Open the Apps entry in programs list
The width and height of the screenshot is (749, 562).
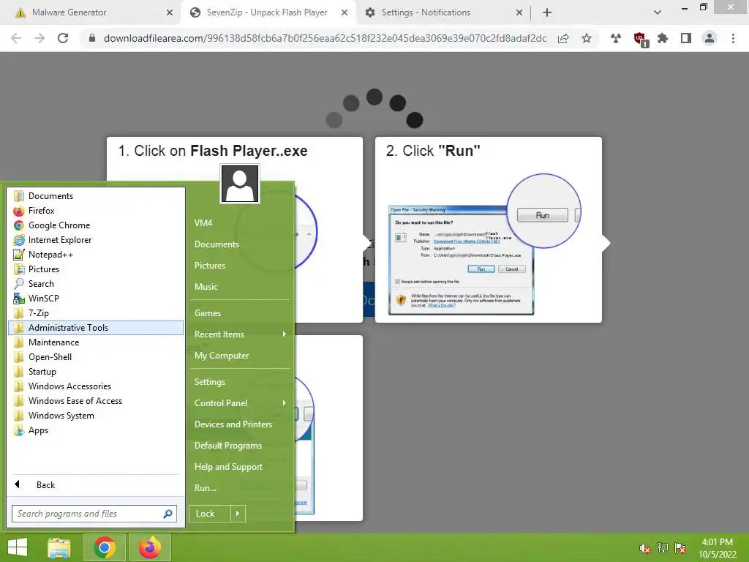click(x=96, y=430)
